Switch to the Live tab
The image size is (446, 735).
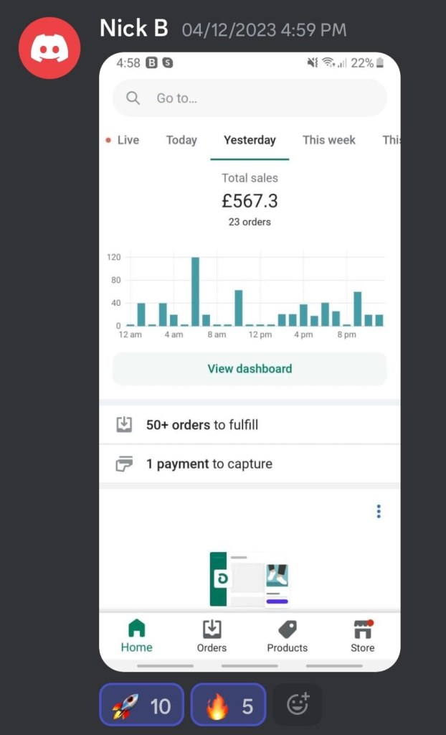coord(123,140)
